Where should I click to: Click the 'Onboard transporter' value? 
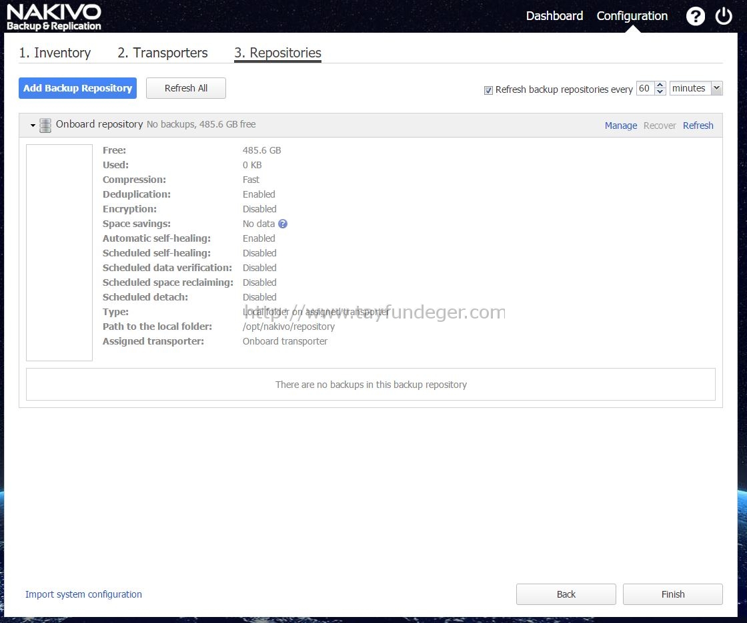coord(285,342)
